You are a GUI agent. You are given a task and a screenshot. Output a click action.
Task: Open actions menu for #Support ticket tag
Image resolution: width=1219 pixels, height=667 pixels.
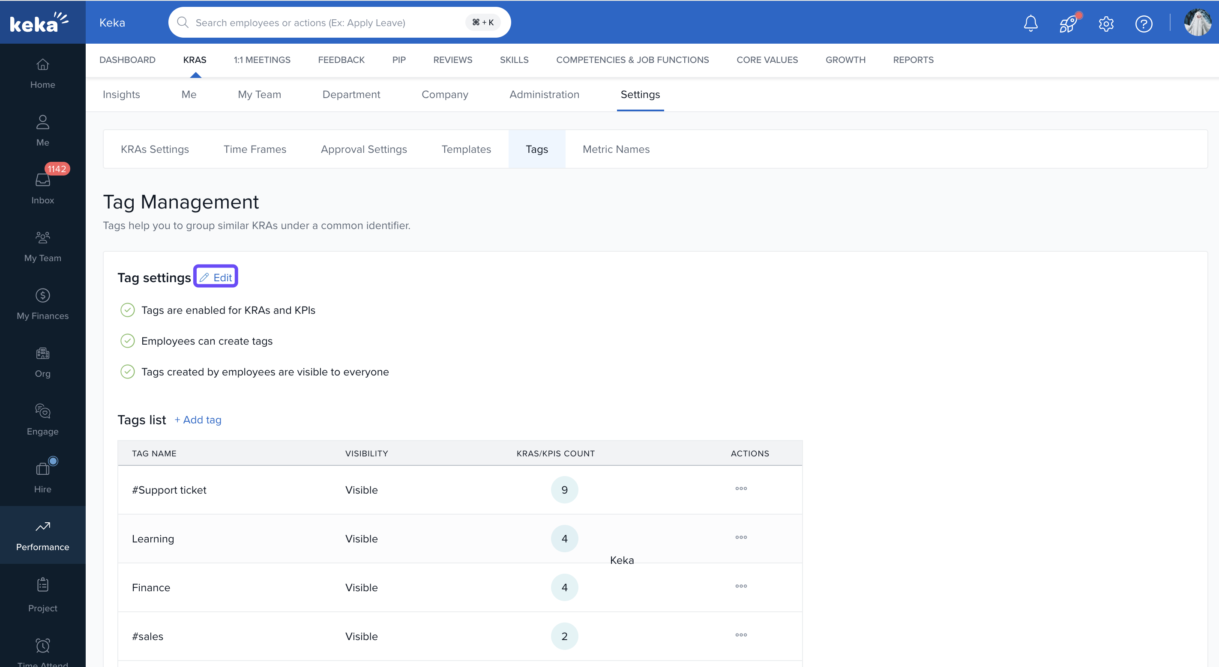741,488
